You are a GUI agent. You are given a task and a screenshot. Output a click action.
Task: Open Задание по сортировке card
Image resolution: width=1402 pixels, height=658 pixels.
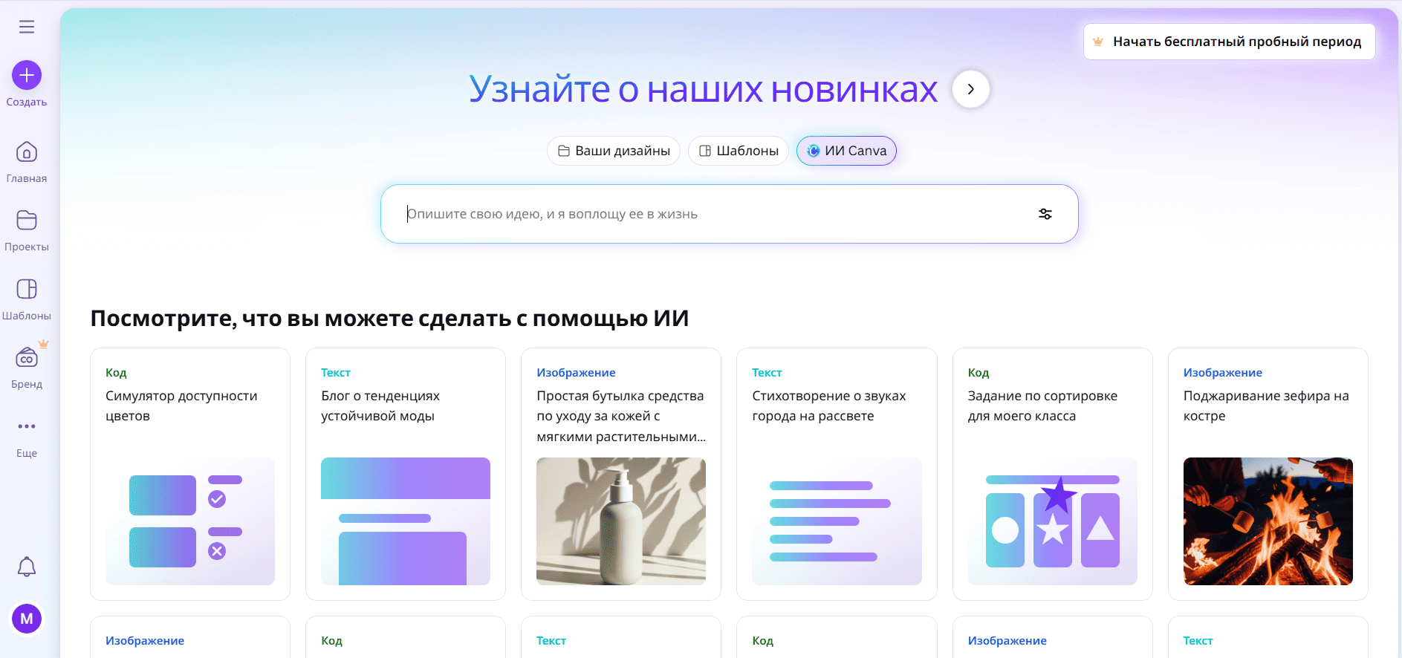pos(1052,474)
